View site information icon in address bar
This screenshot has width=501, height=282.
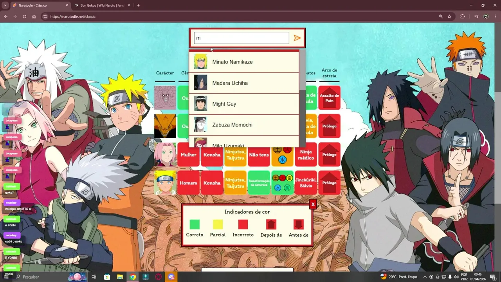[x=45, y=16]
